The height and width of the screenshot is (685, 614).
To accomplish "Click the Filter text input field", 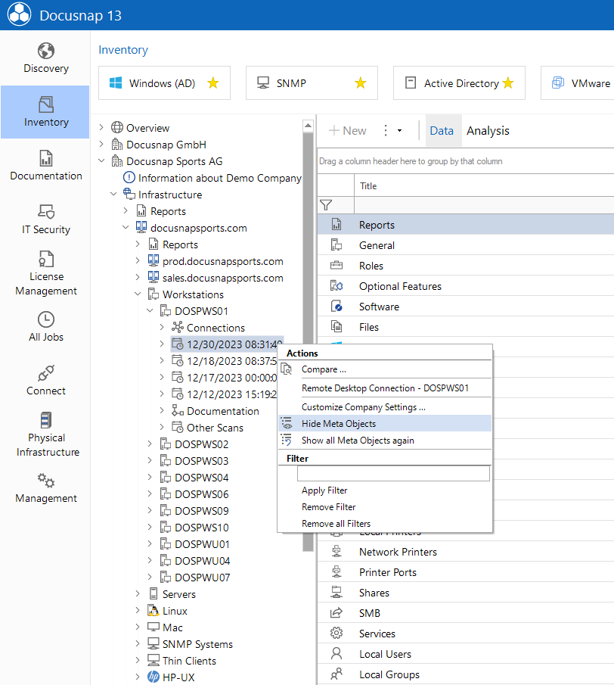I will [393, 473].
